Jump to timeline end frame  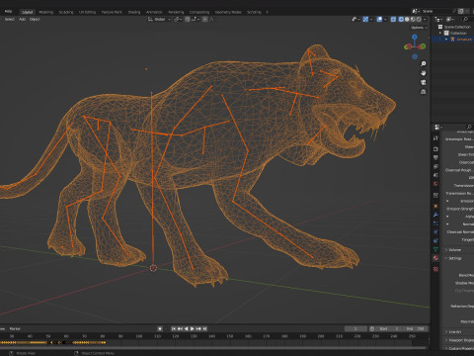204,328
